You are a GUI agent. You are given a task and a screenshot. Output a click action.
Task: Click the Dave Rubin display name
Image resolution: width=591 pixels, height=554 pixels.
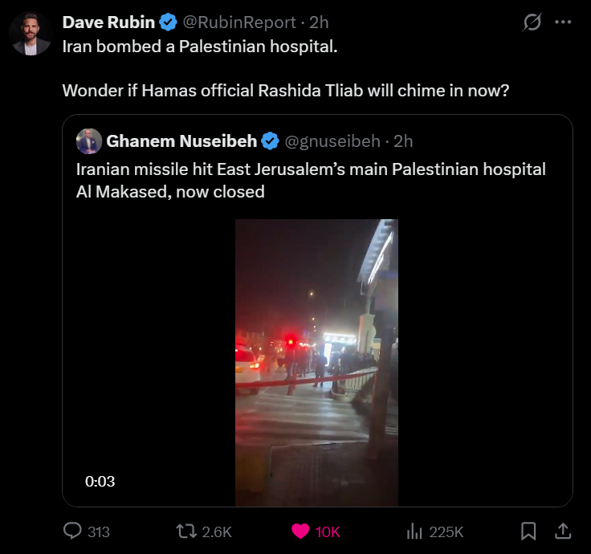(108, 22)
